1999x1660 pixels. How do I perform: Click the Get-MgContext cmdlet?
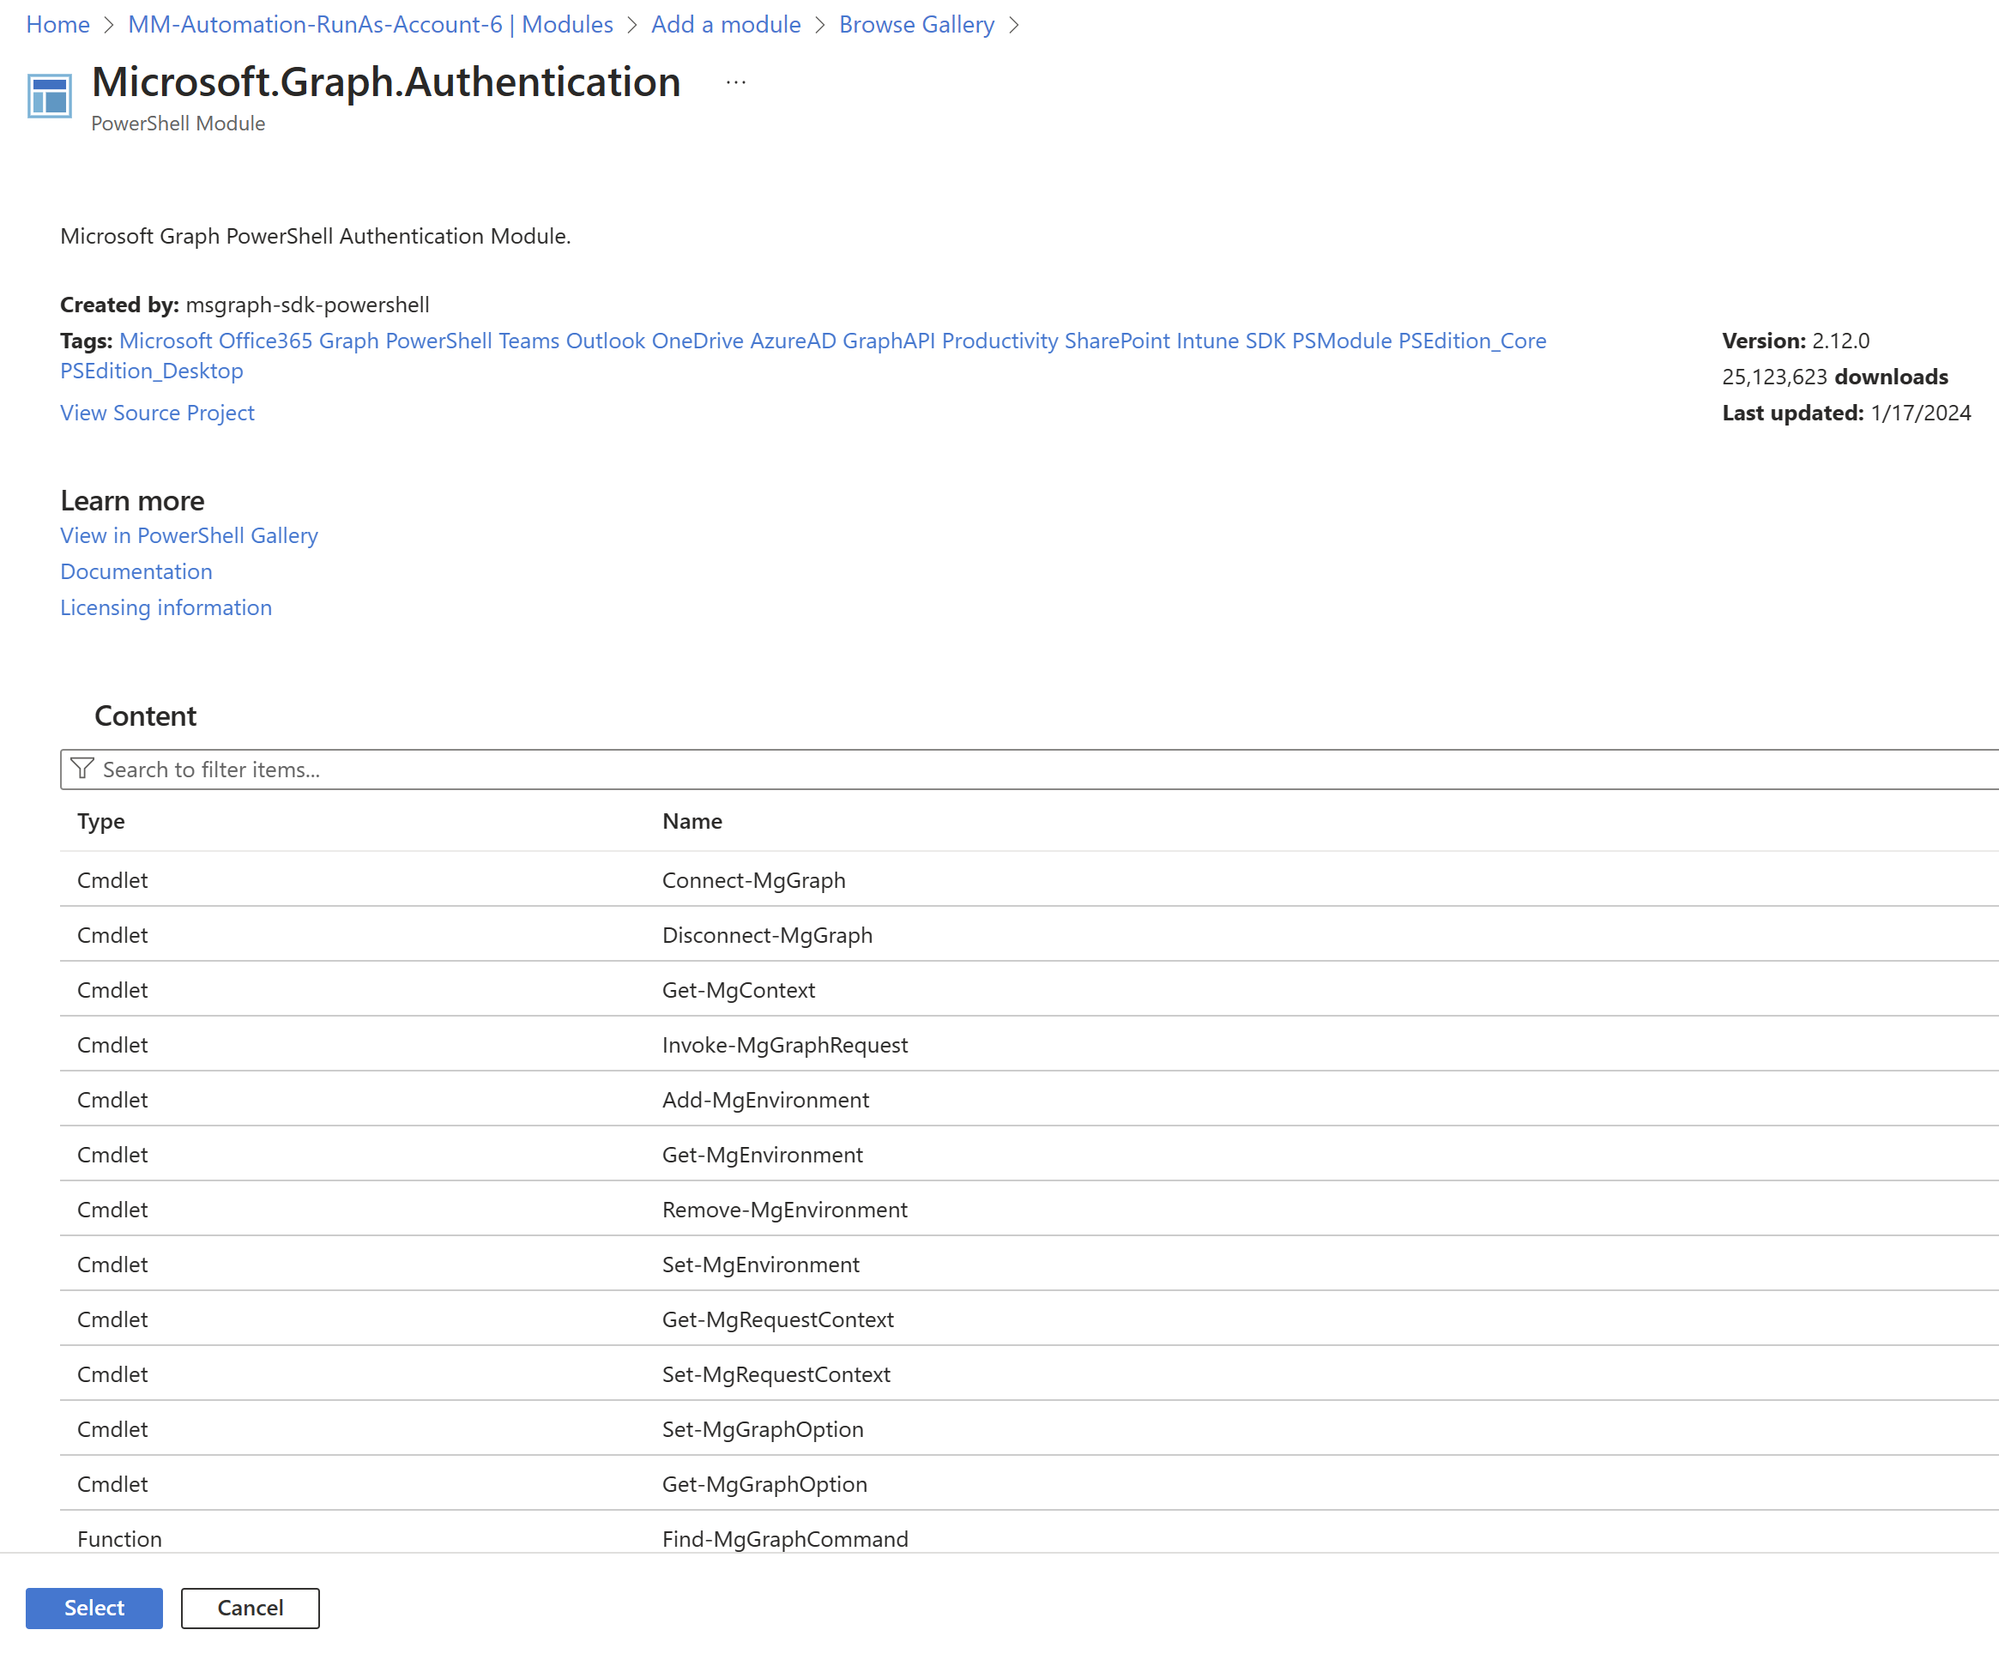point(739,990)
